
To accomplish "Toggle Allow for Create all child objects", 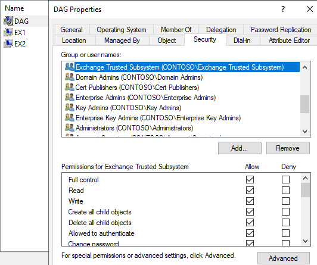I will [250, 211].
